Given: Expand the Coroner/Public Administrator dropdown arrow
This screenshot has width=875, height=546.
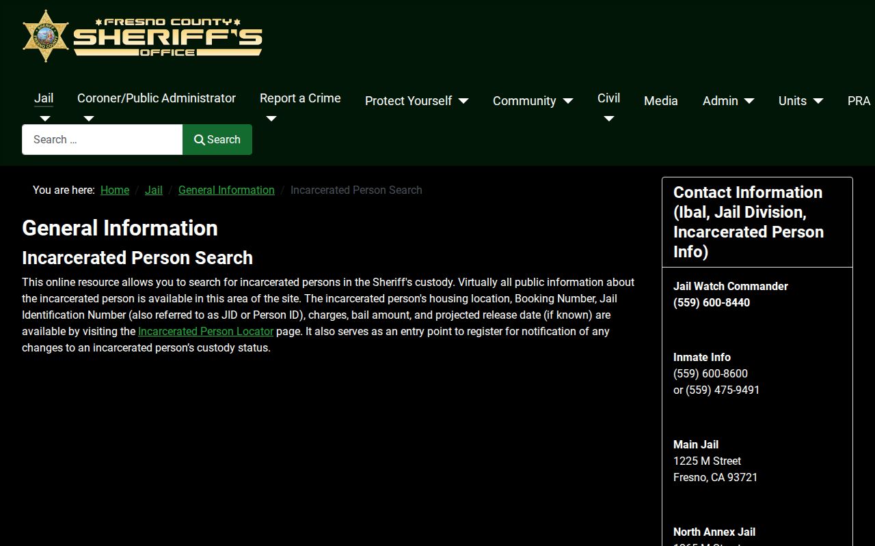Looking at the screenshot, I should (88, 119).
